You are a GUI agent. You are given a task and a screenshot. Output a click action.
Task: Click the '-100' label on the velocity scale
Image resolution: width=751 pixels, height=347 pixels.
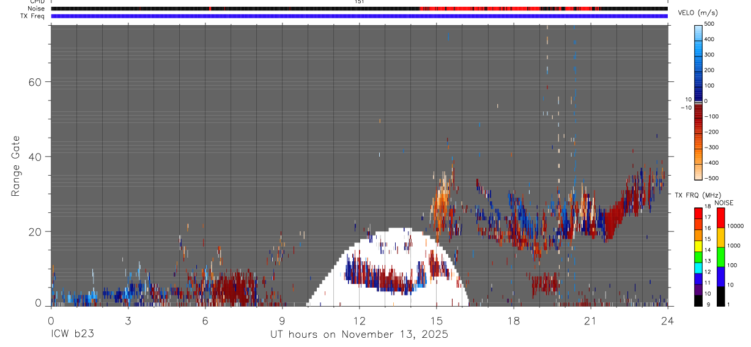point(711,116)
